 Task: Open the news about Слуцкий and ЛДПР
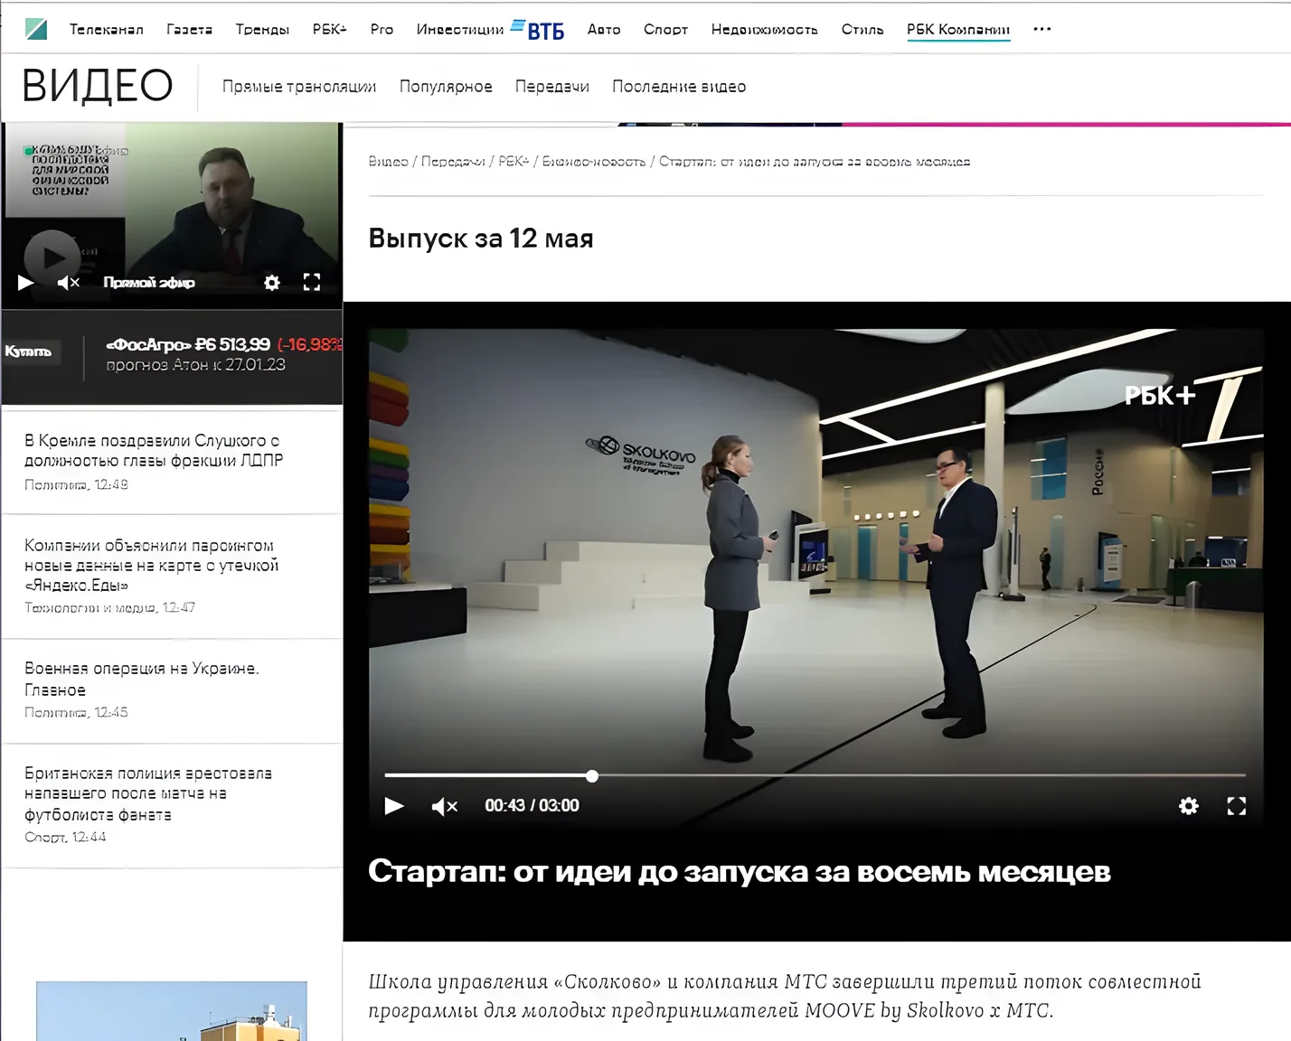coord(154,451)
